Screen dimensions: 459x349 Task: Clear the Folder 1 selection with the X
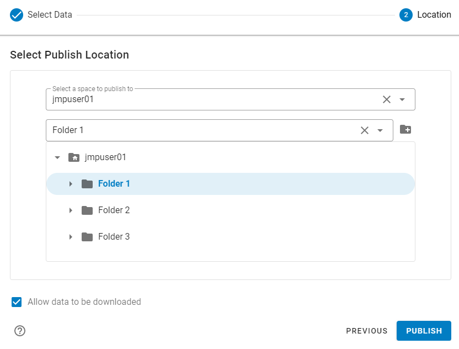pos(364,130)
